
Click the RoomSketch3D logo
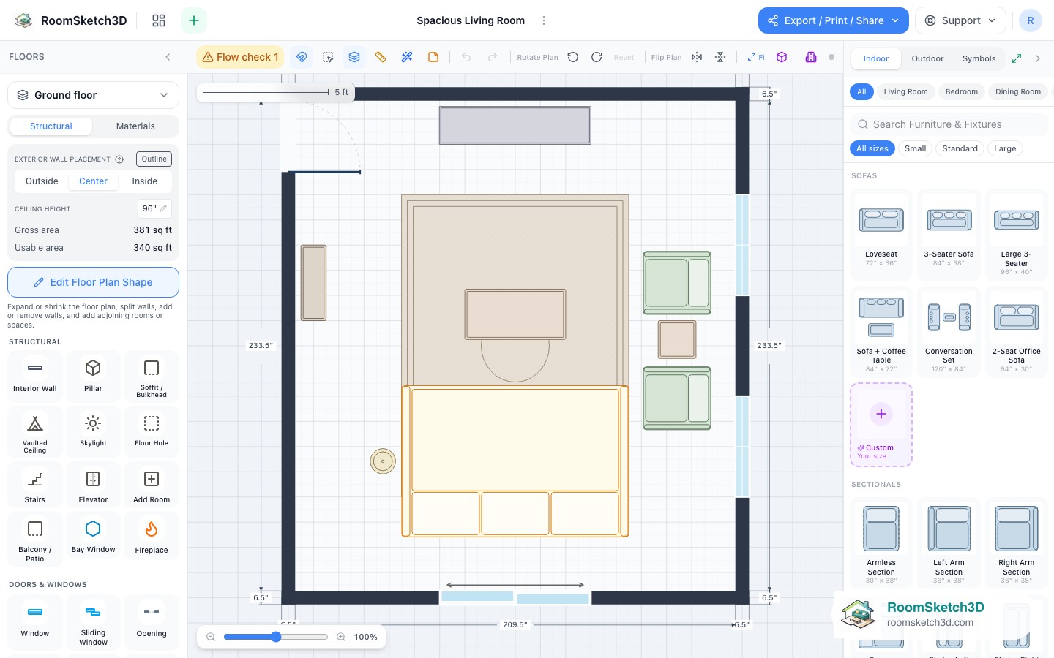[x=71, y=20]
